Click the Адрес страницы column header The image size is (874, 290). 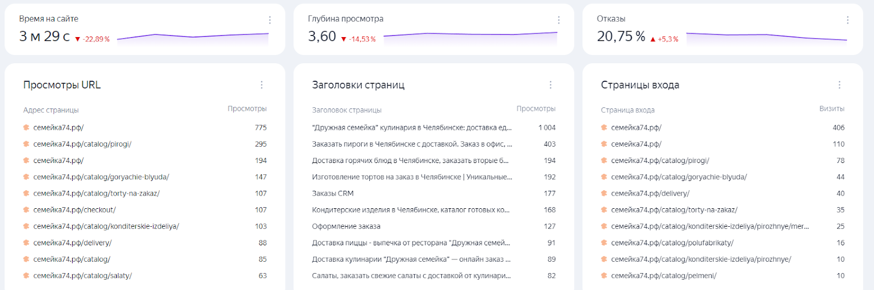(51, 110)
